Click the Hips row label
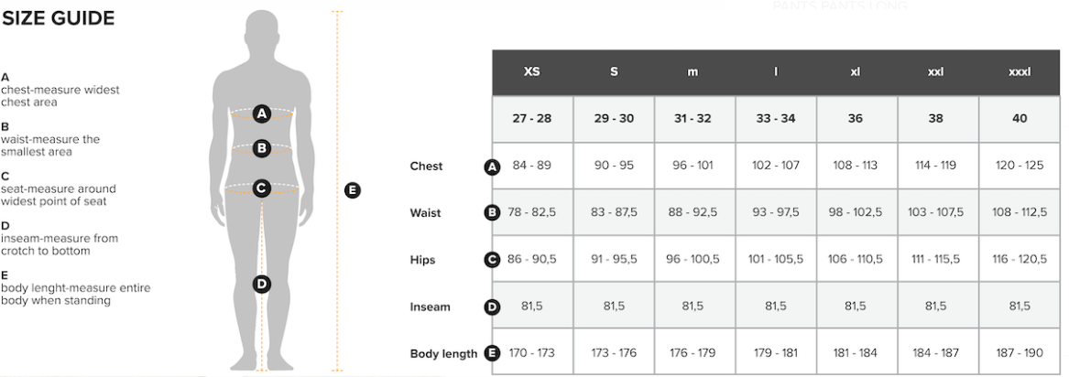This screenshot has height=377, width=1069. (x=422, y=260)
